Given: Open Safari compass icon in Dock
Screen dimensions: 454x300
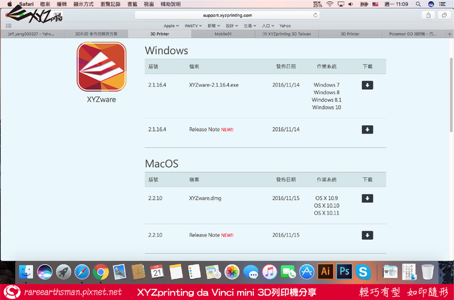Looking at the screenshot, I should [x=82, y=272].
